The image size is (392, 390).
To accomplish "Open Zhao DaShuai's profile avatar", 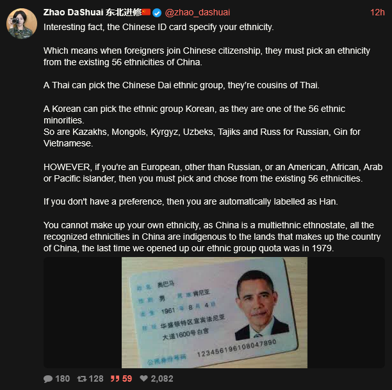I will [x=22, y=24].
